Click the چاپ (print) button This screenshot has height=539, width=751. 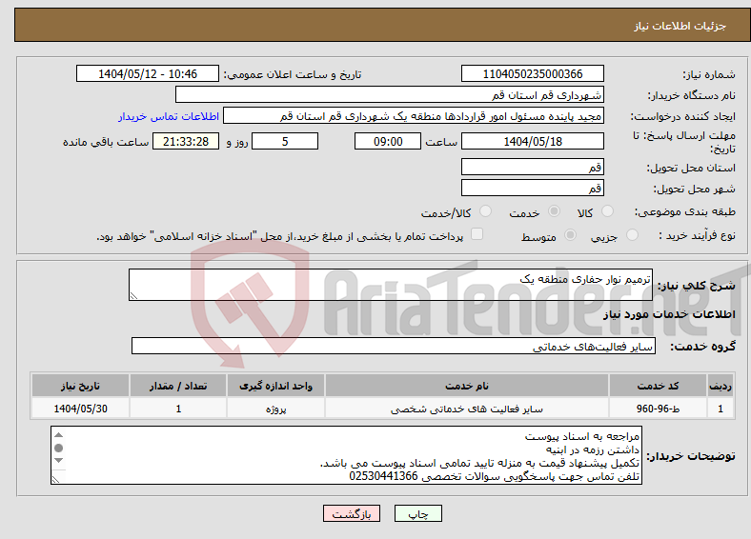tap(417, 513)
